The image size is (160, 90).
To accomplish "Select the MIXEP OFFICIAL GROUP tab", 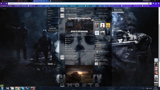I will 41,1.
